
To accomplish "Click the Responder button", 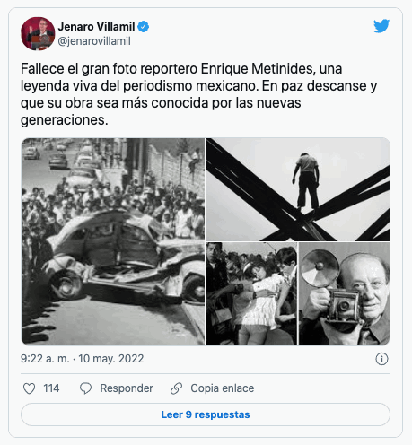I will click(127, 388).
